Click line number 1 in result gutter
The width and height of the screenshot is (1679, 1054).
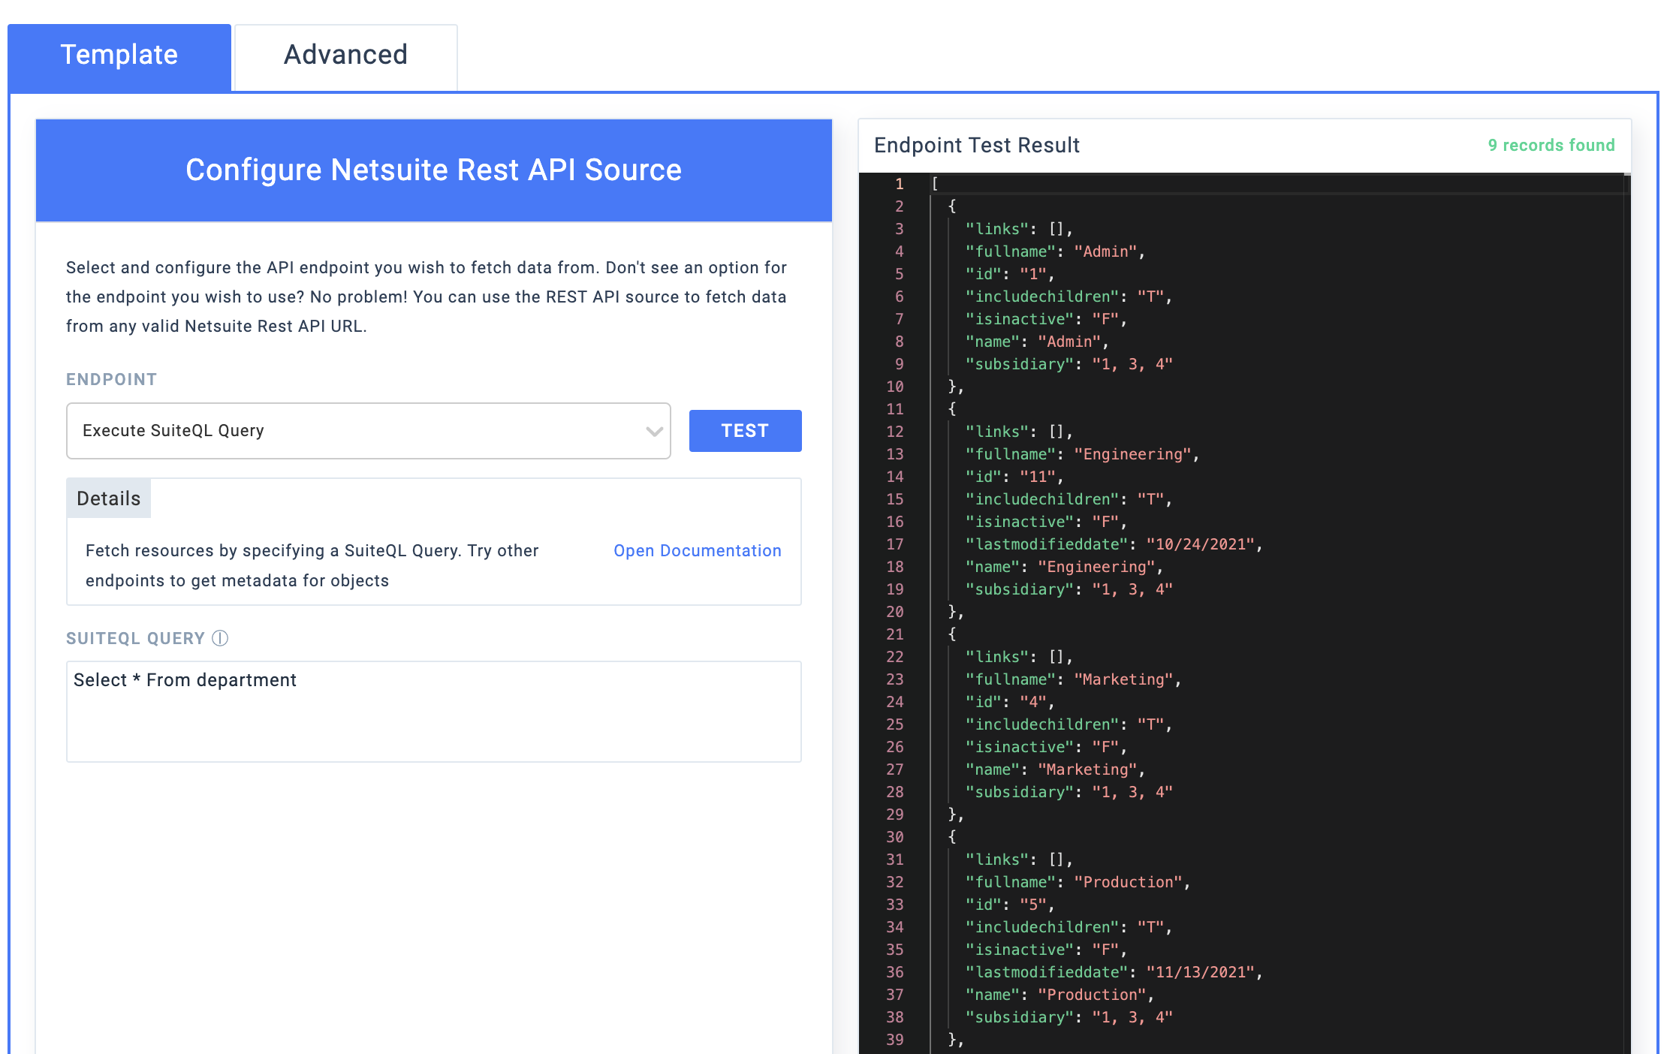pyautogui.click(x=899, y=184)
